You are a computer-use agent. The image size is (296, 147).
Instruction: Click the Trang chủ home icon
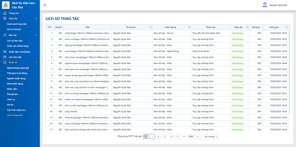click(5, 13)
